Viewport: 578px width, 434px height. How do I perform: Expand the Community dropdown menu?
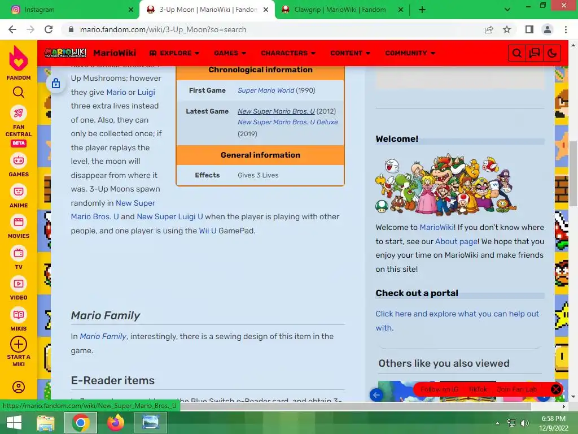point(410,53)
